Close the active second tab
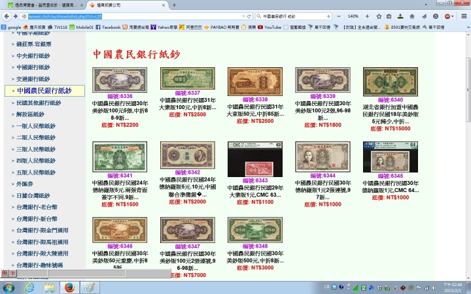471x294 pixels. (x=164, y=5)
